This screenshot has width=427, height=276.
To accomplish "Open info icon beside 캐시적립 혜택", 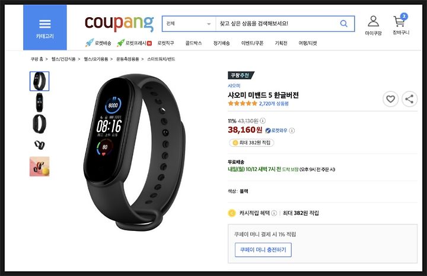I will [274, 213].
